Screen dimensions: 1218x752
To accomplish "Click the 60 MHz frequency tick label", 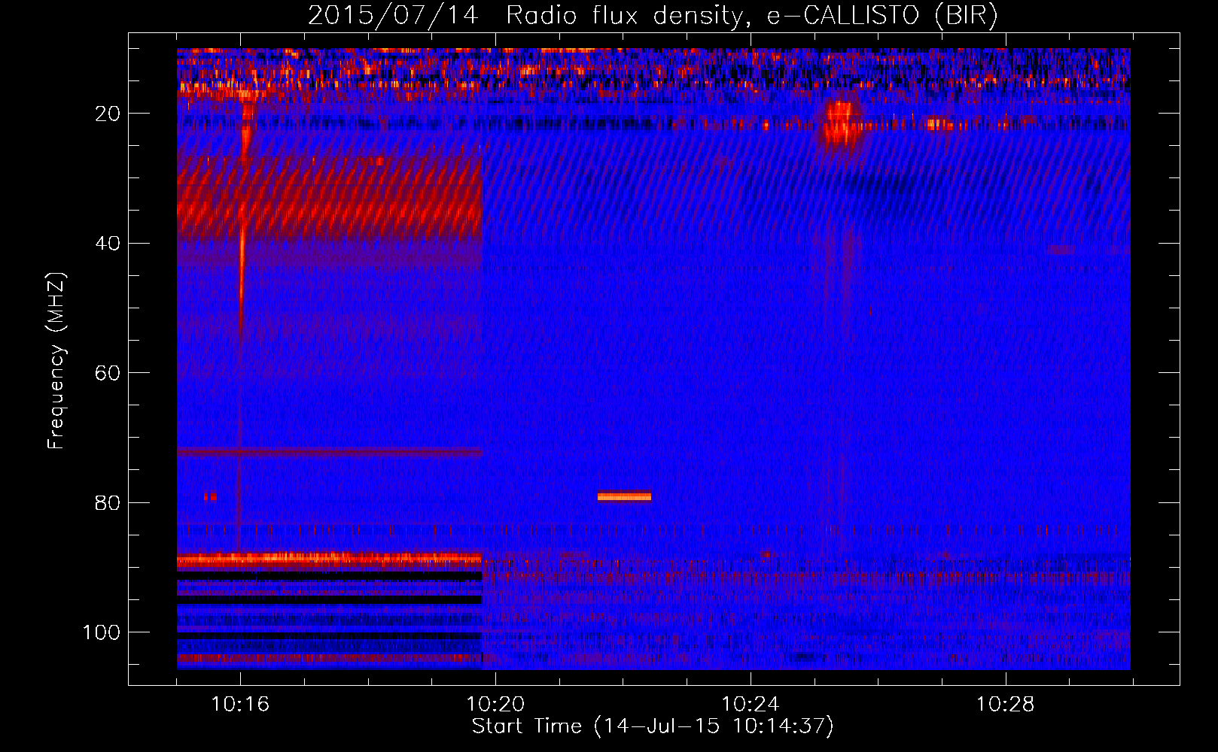I will point(108,373).
